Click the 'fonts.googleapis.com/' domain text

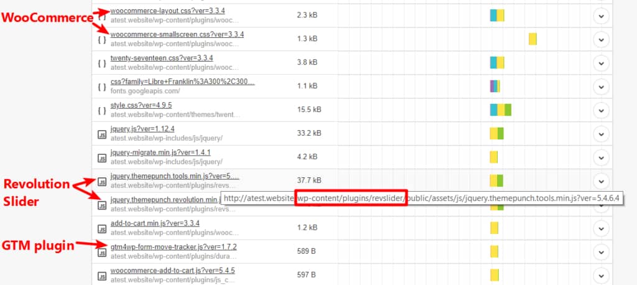click(145, 91)
